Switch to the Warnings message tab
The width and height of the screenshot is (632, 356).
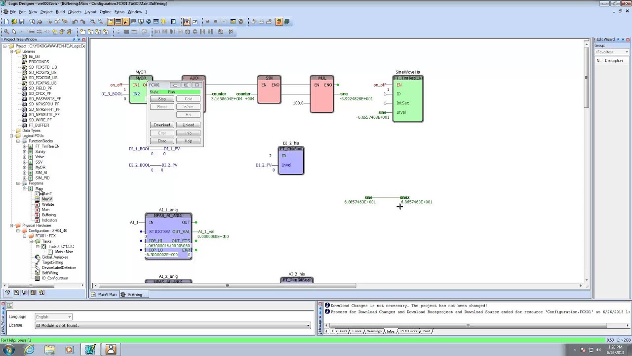click(374, 331)
